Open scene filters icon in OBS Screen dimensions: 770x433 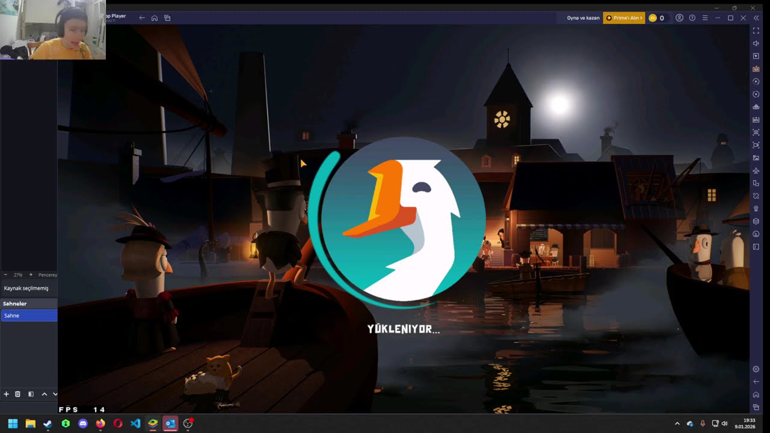(31, 394)
